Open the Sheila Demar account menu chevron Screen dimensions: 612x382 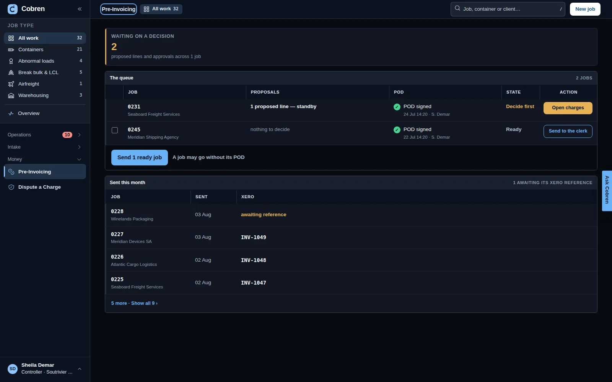point(80,369)
